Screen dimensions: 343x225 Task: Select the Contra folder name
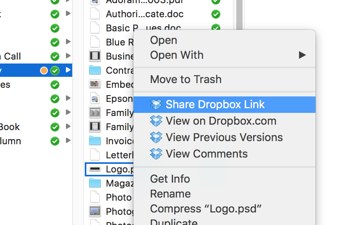[x=120, y=70]
